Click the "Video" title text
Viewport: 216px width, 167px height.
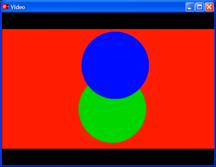[x=18, y=7]
